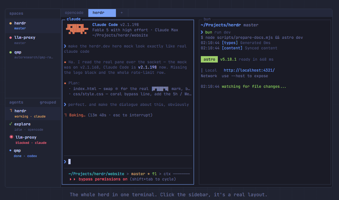Click the master branch label in claude status line
339x200 pixels.
138,174
